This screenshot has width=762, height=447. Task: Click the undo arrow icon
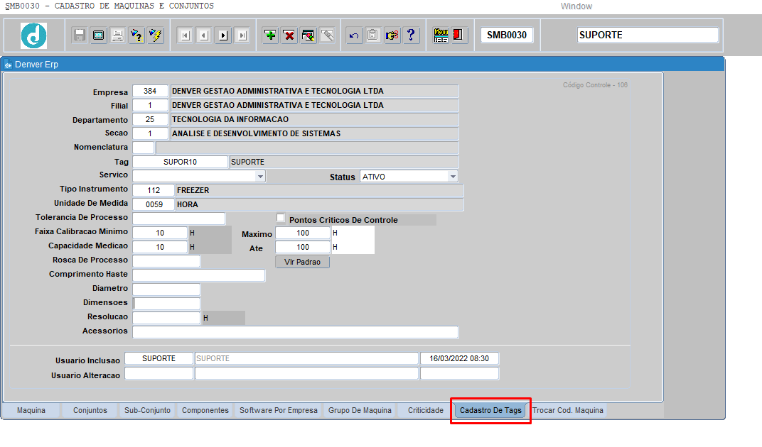[354, 35]
